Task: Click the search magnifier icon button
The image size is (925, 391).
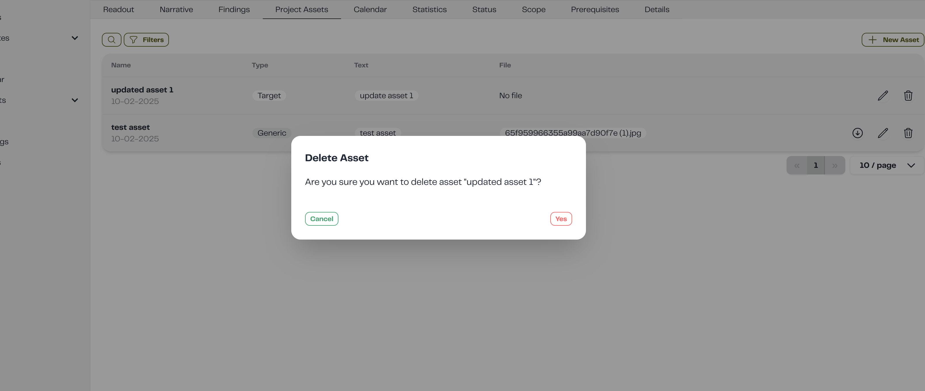Action: click(x=111, y=39)
